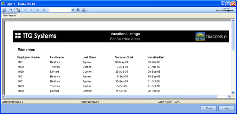
Task: Click the Help button
Action: click(226, 108)
